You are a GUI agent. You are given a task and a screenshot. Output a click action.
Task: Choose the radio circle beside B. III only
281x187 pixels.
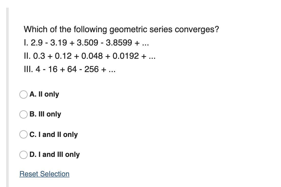[24, 114]
